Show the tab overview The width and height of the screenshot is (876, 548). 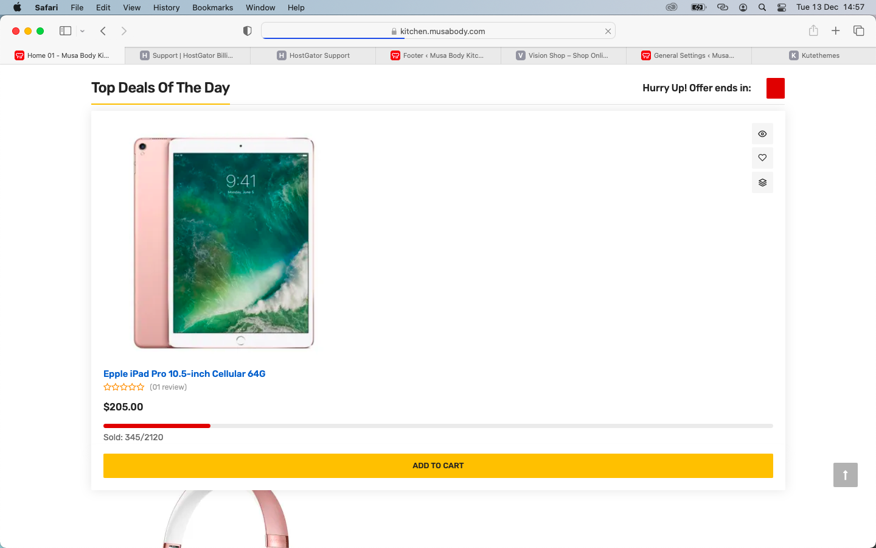point(859,30)
